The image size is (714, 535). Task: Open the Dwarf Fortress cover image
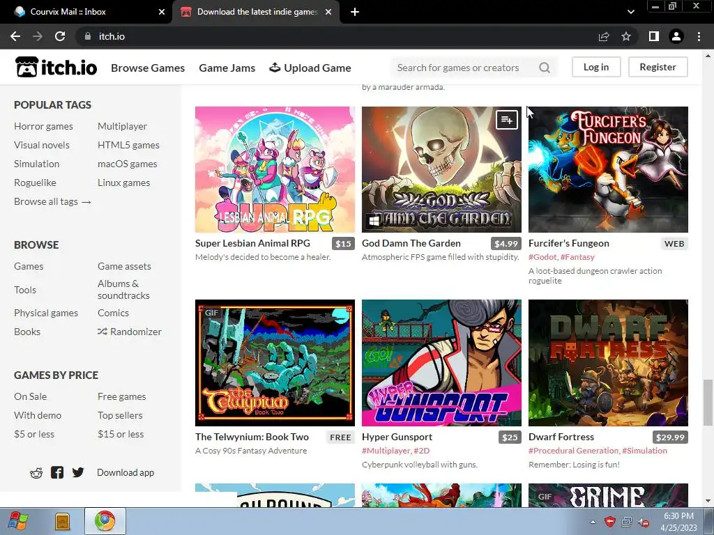(608, 362)
